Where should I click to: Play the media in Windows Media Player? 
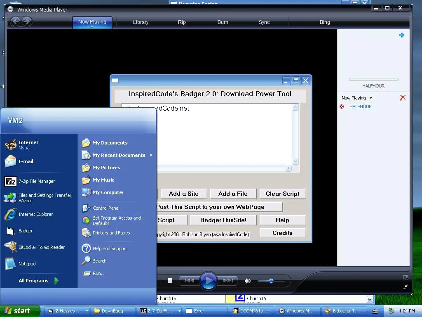tap(208, 281)
